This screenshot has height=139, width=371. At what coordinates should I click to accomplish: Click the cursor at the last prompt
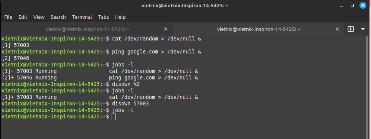(x=114, y=116)
